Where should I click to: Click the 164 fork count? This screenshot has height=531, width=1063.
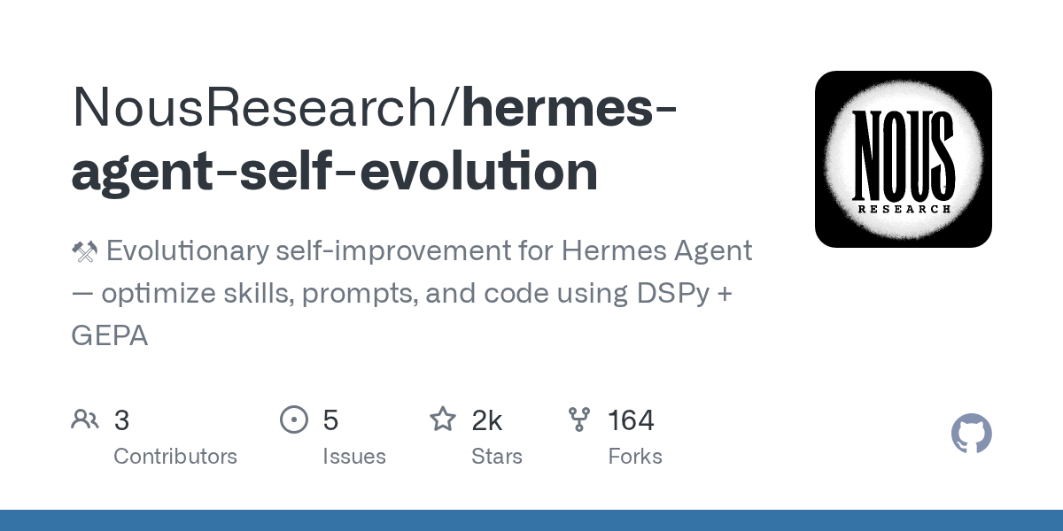click(631, 420)
